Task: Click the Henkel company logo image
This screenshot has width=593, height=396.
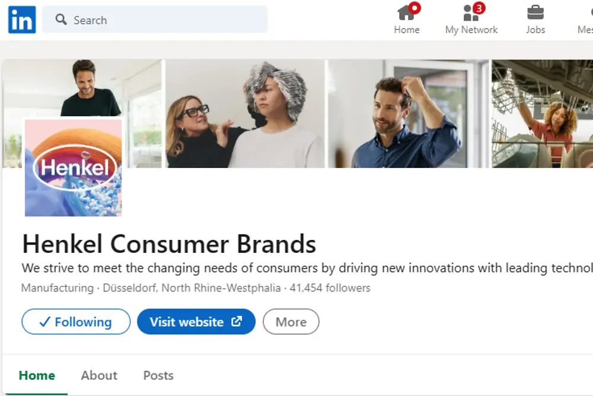Action: (x=74, y=168)
